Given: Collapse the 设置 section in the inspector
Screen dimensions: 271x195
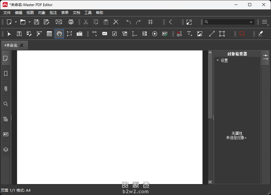Looking at the screenshot, I should pos(218,60).
